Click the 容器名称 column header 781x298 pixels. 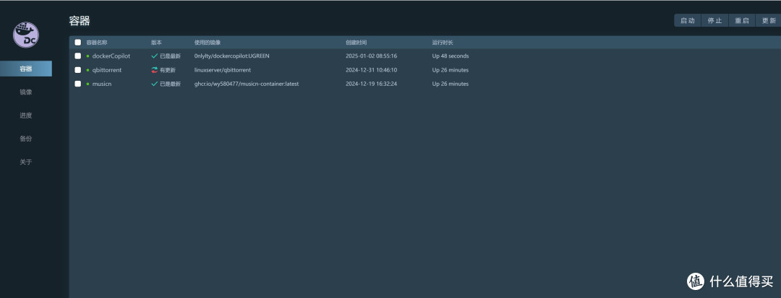tap(97, 43)
